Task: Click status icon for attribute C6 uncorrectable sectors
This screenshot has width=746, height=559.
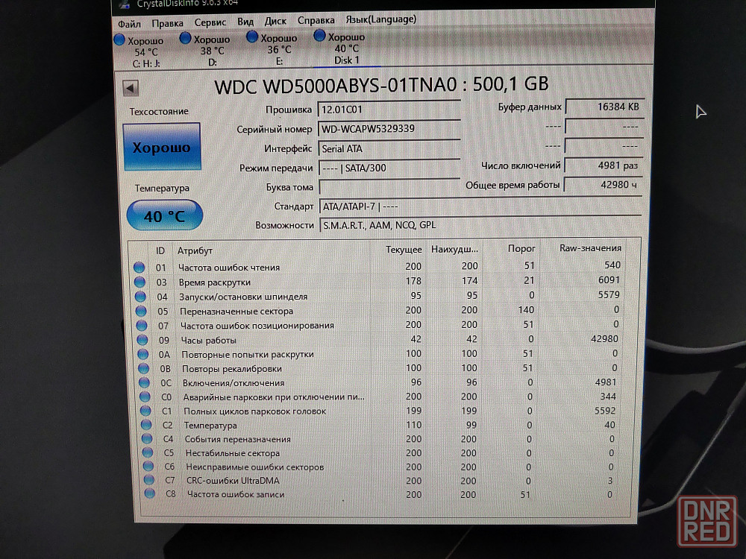Action: [148, 467]
